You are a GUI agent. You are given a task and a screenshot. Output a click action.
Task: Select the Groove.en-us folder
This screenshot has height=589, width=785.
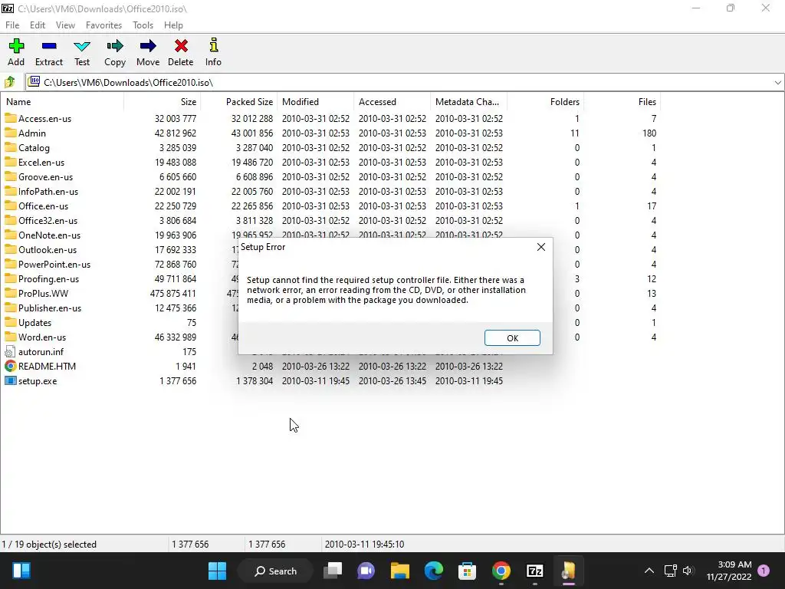[38, 177]
